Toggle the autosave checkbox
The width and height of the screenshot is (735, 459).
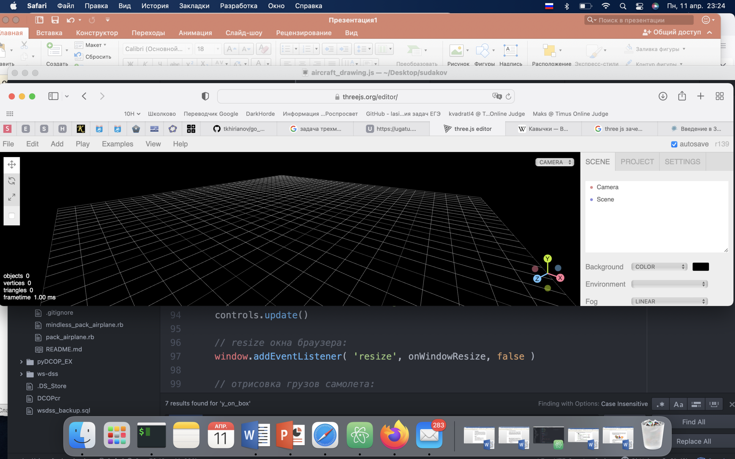(x=674, y=144)
